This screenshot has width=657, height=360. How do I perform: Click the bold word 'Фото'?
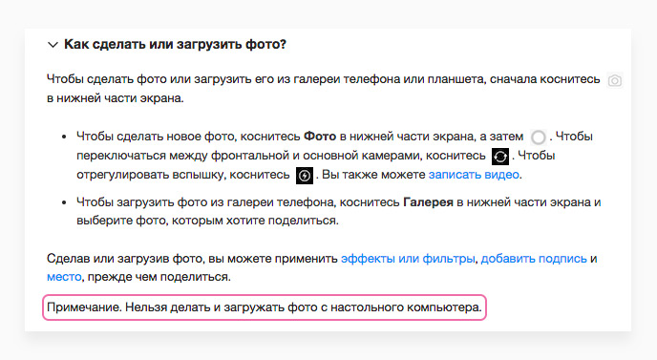tap(320, 137)
